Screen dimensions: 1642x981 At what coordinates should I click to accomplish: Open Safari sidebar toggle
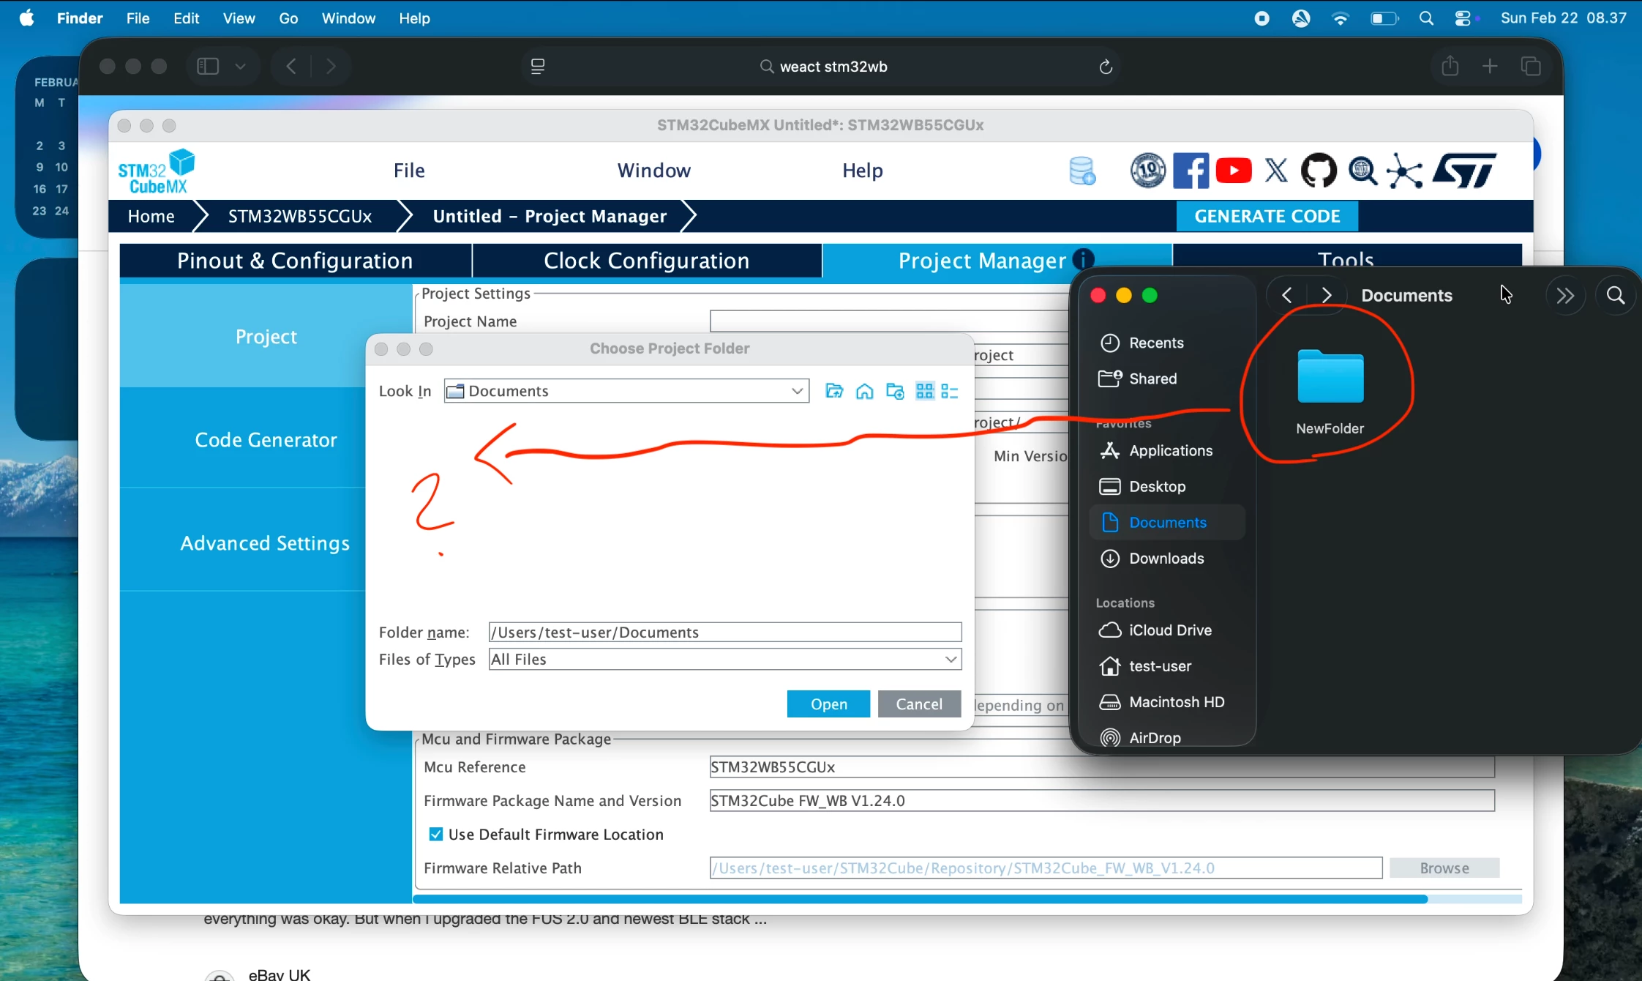point(208,67)
